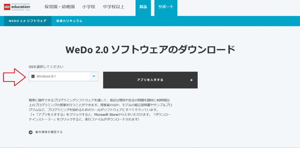Click the red outlined arrow annotation
This screenshot has width=300, height=148.
14,77
